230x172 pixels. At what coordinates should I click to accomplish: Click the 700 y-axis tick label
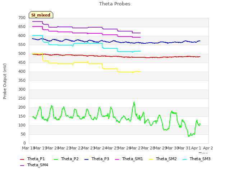coord(22,18)
